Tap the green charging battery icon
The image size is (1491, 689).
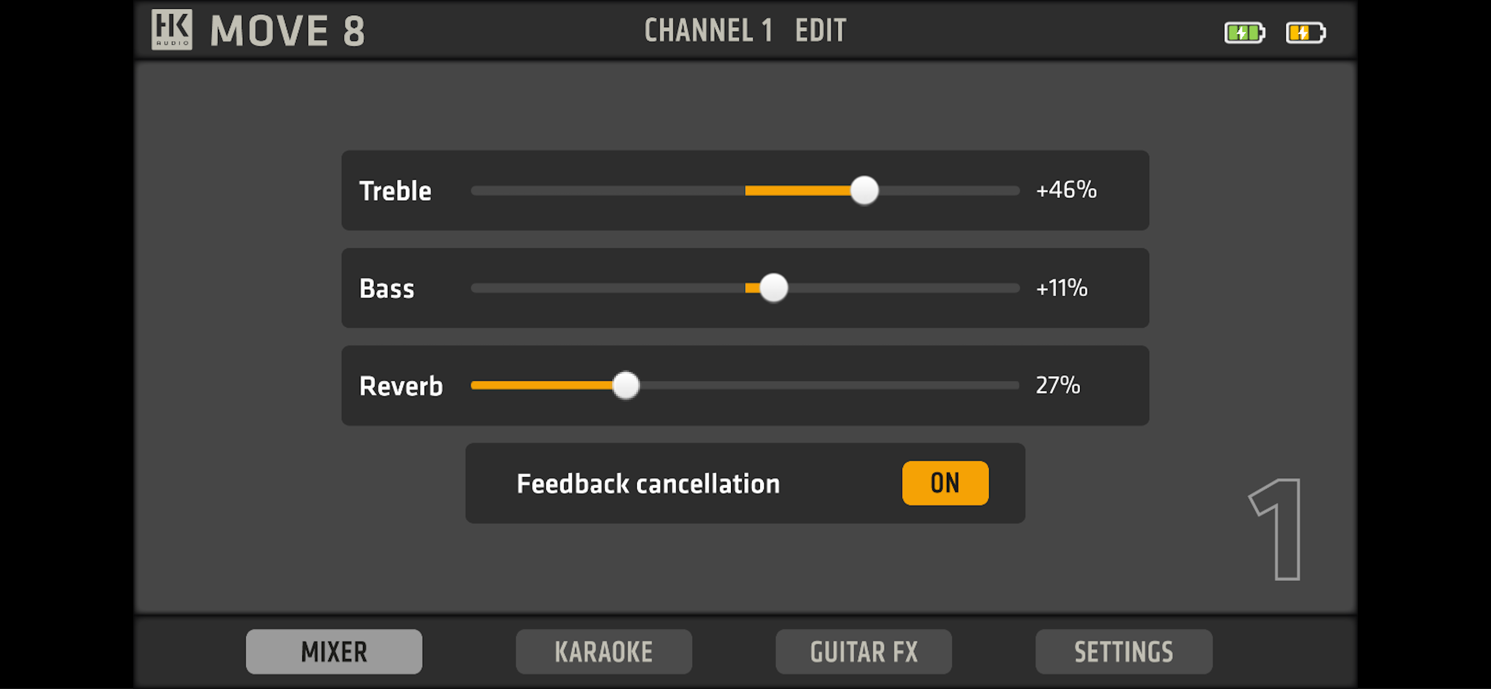(x=1244, y=33)
